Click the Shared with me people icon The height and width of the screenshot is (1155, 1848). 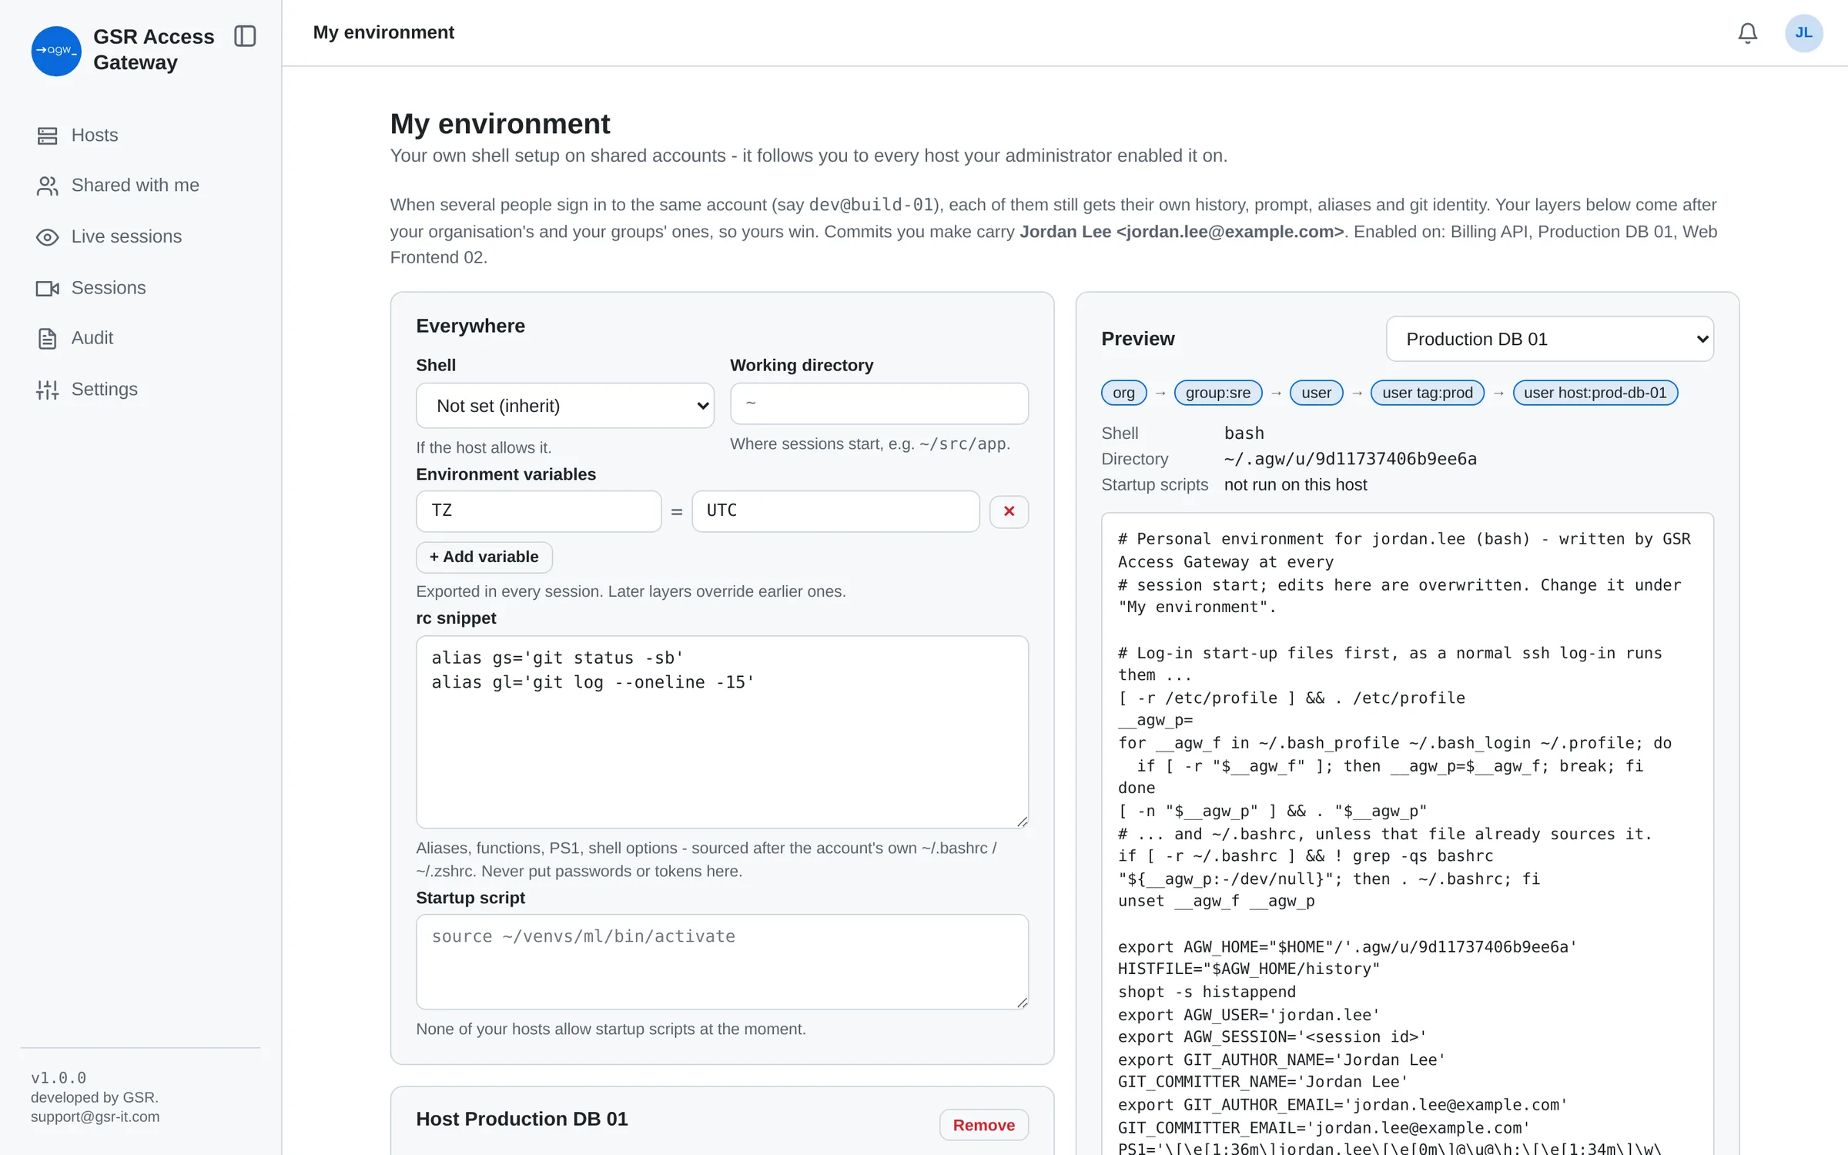coord(47,186)
